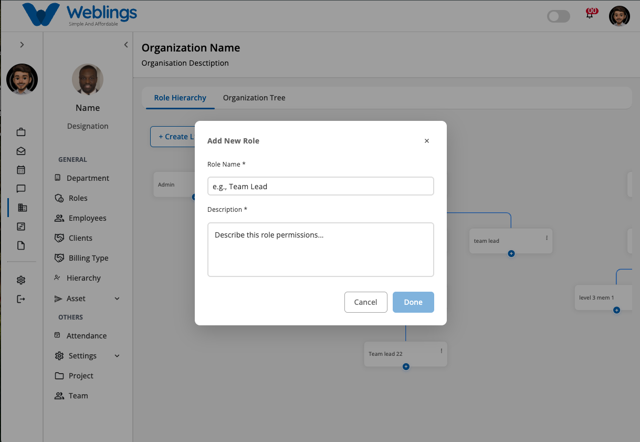640x442 pixels.
Task: Focus the Role Name input field
Action: click(321, 186)
